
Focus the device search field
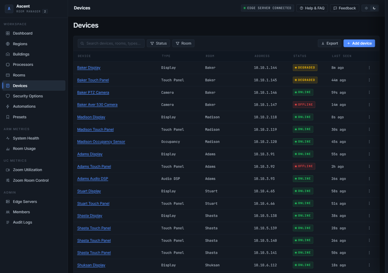point(111,43)
